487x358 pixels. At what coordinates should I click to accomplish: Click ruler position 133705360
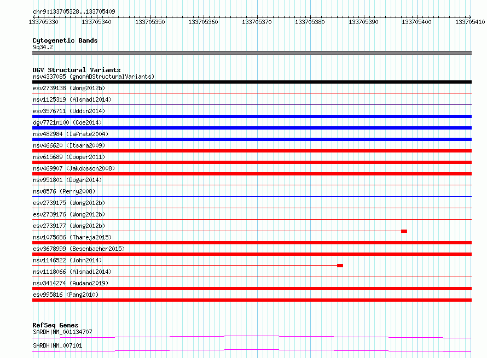pyautogui.click(x=203, y=22)
